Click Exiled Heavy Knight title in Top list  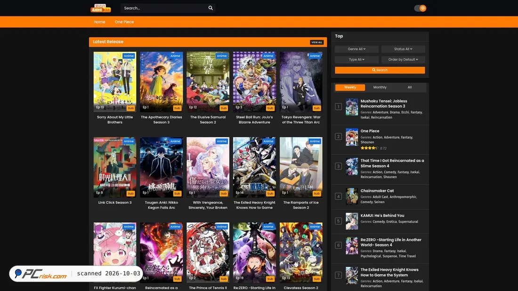389,272
